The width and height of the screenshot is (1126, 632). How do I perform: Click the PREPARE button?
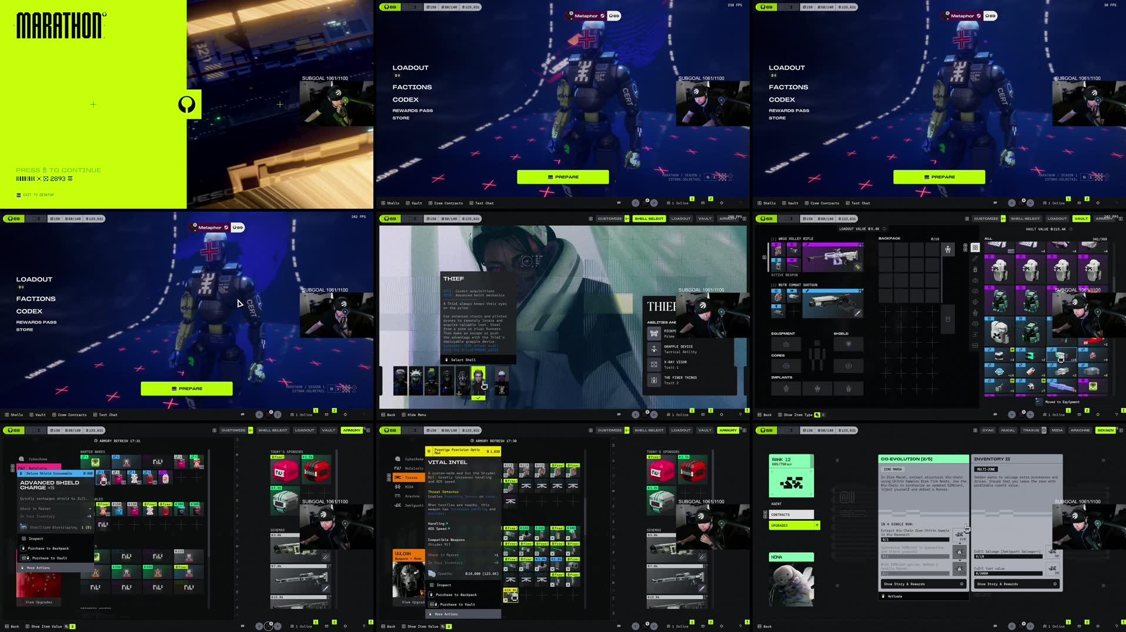coord(563,176)
